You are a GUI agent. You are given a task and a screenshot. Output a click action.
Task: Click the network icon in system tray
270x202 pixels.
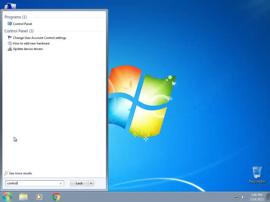pyautogui.click(x=237, y=197)
